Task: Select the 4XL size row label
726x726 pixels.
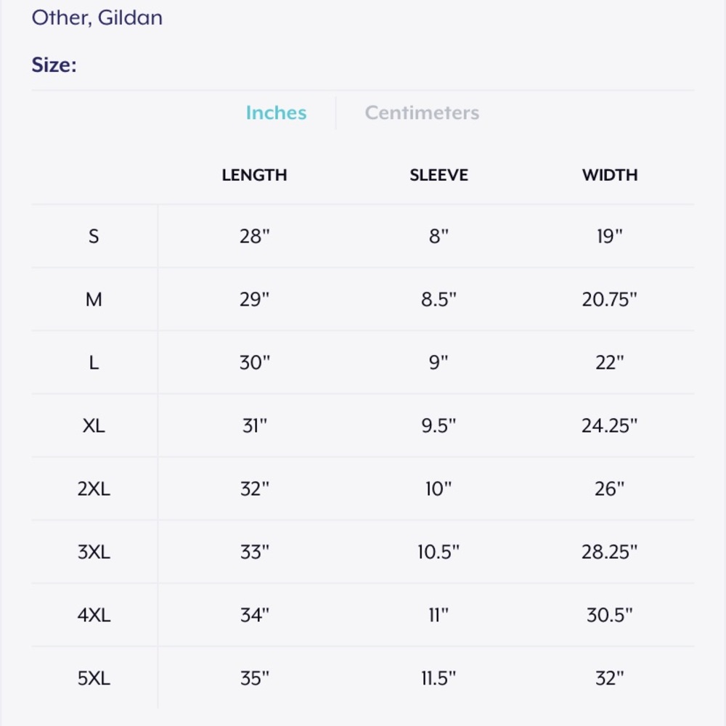Action: point(94,616)
